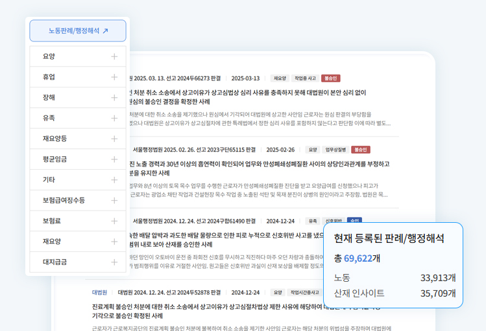This screenshot has height=331, width=486.
Task: Select the 평균임금 menu label
Action: pyautogui.click(x=55, y=159)
